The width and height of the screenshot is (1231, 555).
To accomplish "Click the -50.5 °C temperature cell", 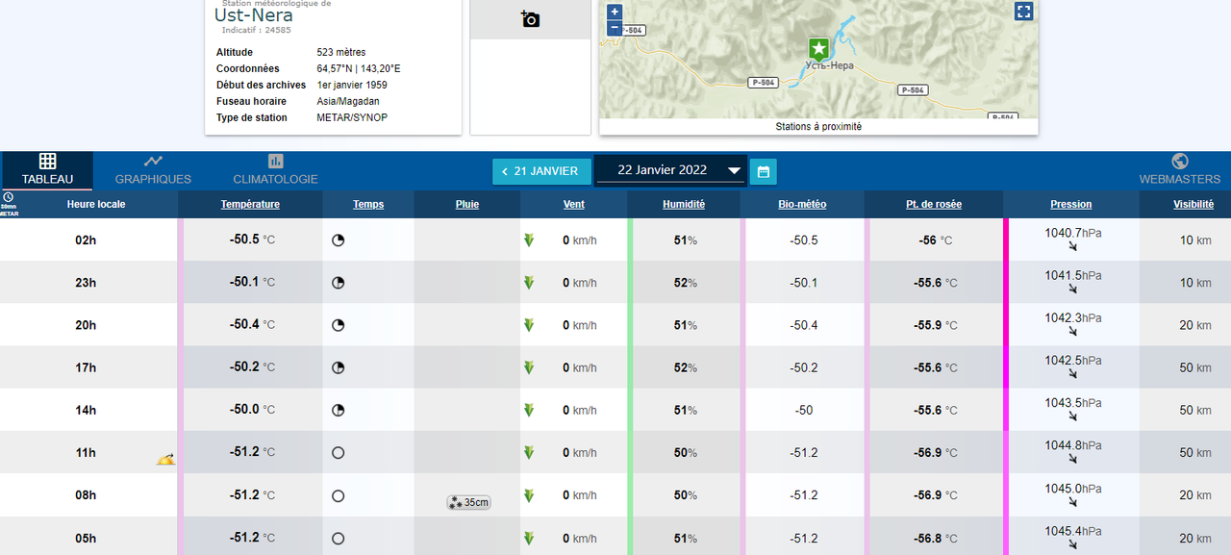I will point(252,240).
